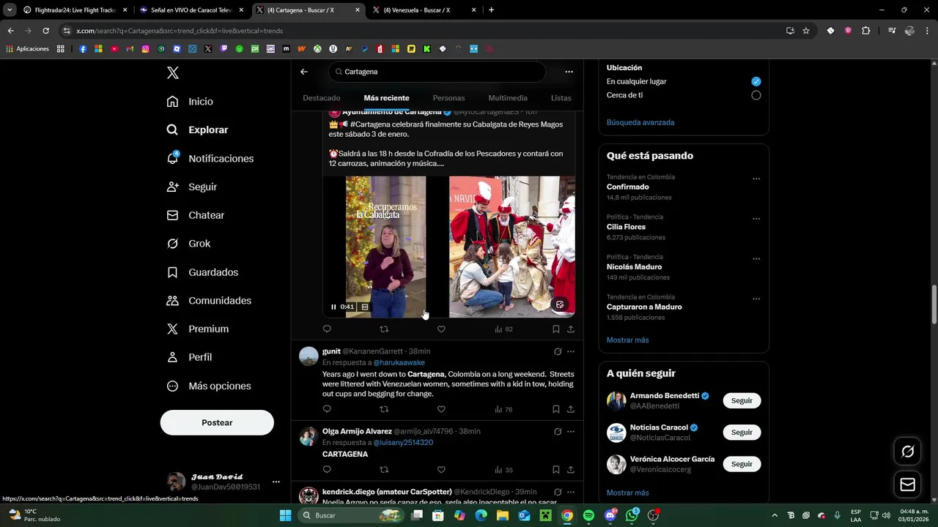Image resolution: width=938 pixels, height=527 pixels.
Task: Repost gunit's post
Action: [x=384, y=409]
